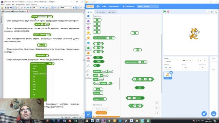The width and height of the screenshot is (219, 123).
Task: Open the WinDjView File menu
Action: point(3,4)
